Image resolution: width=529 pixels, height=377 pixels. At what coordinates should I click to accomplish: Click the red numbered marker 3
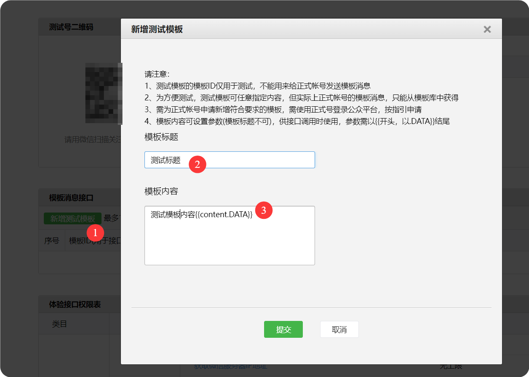point(263,210)
